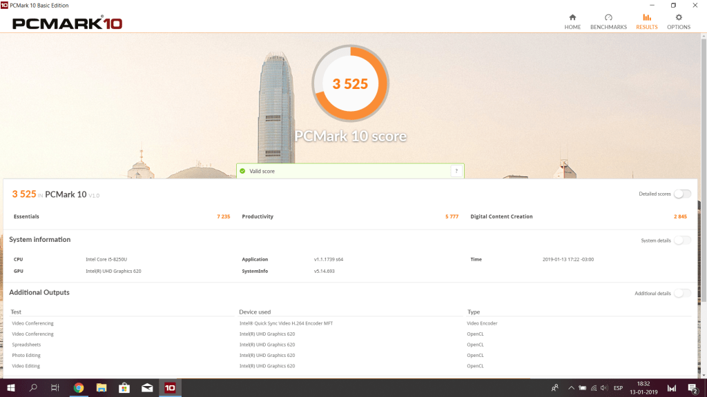
Task: Enable the Detailed scores toggle
Action: click(682, 194)
